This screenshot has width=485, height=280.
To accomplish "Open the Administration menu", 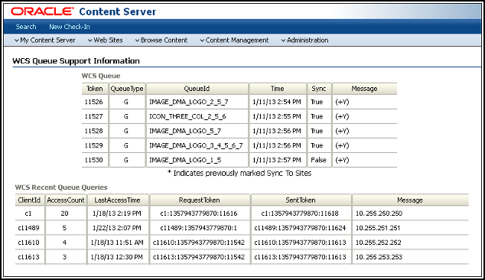I will tap(305, 41).
